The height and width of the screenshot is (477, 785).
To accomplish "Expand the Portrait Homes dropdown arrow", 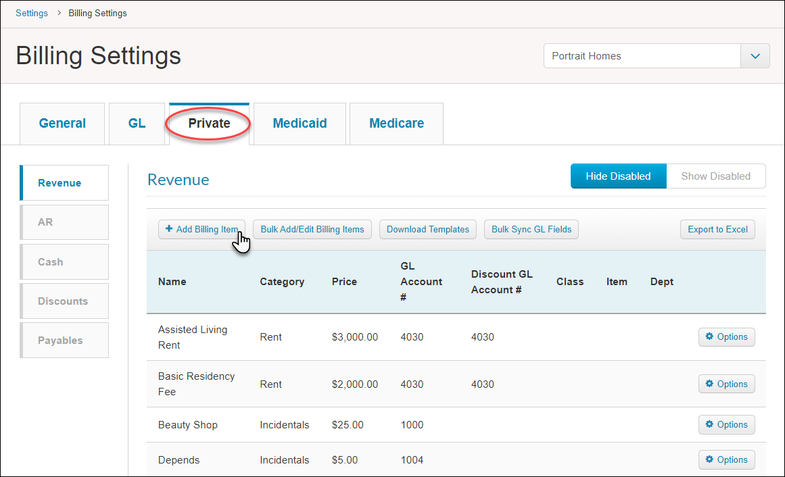I will pyautogui.click(x=755, y=56).
